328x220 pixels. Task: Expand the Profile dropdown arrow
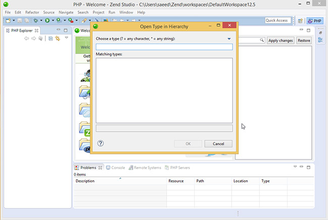tap(65, 21)
